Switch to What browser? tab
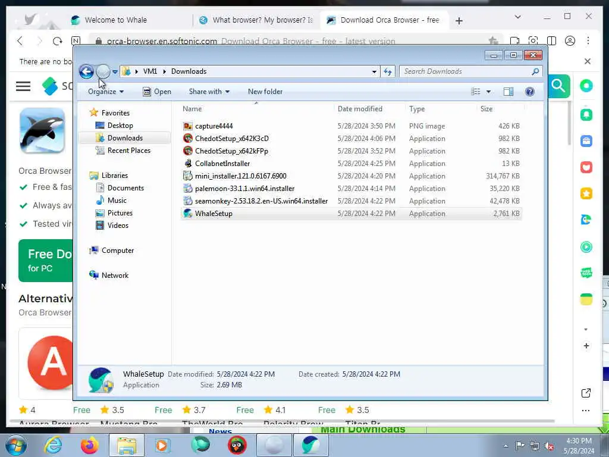This screenshot has width=609, height=457. point(256,20)
